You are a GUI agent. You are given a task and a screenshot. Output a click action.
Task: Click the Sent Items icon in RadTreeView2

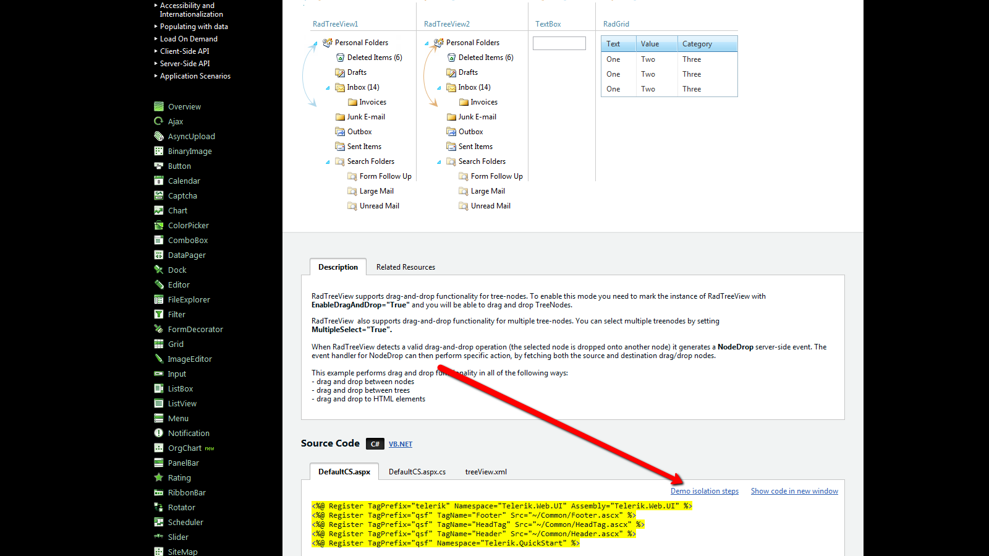click(451, 147)
